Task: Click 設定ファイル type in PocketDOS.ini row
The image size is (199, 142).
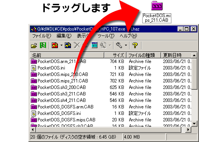Action: 140,68
